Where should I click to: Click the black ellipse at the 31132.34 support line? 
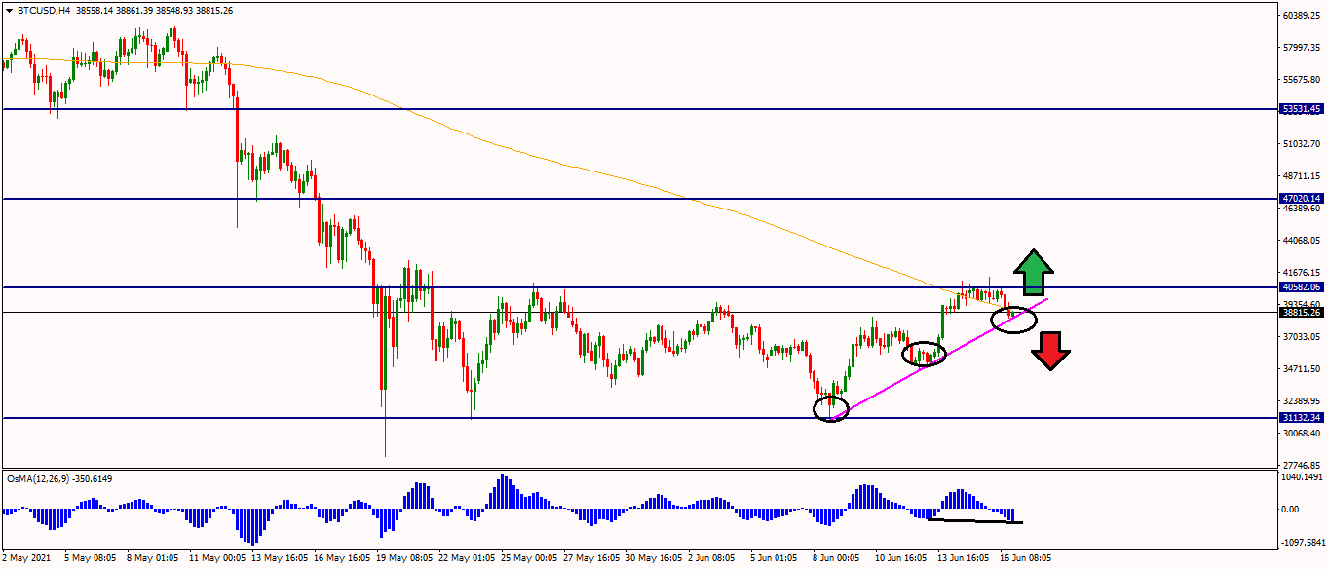point(831,408)
